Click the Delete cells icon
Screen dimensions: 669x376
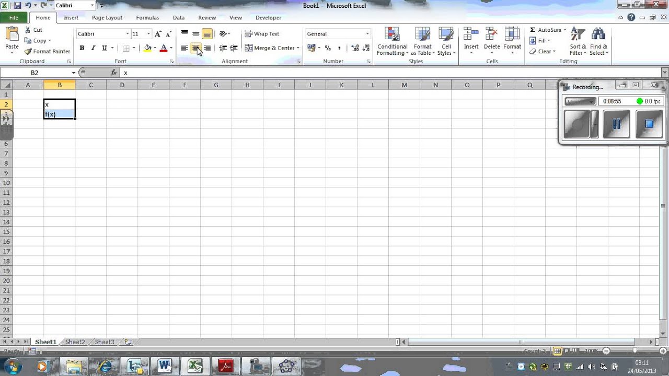492,34
